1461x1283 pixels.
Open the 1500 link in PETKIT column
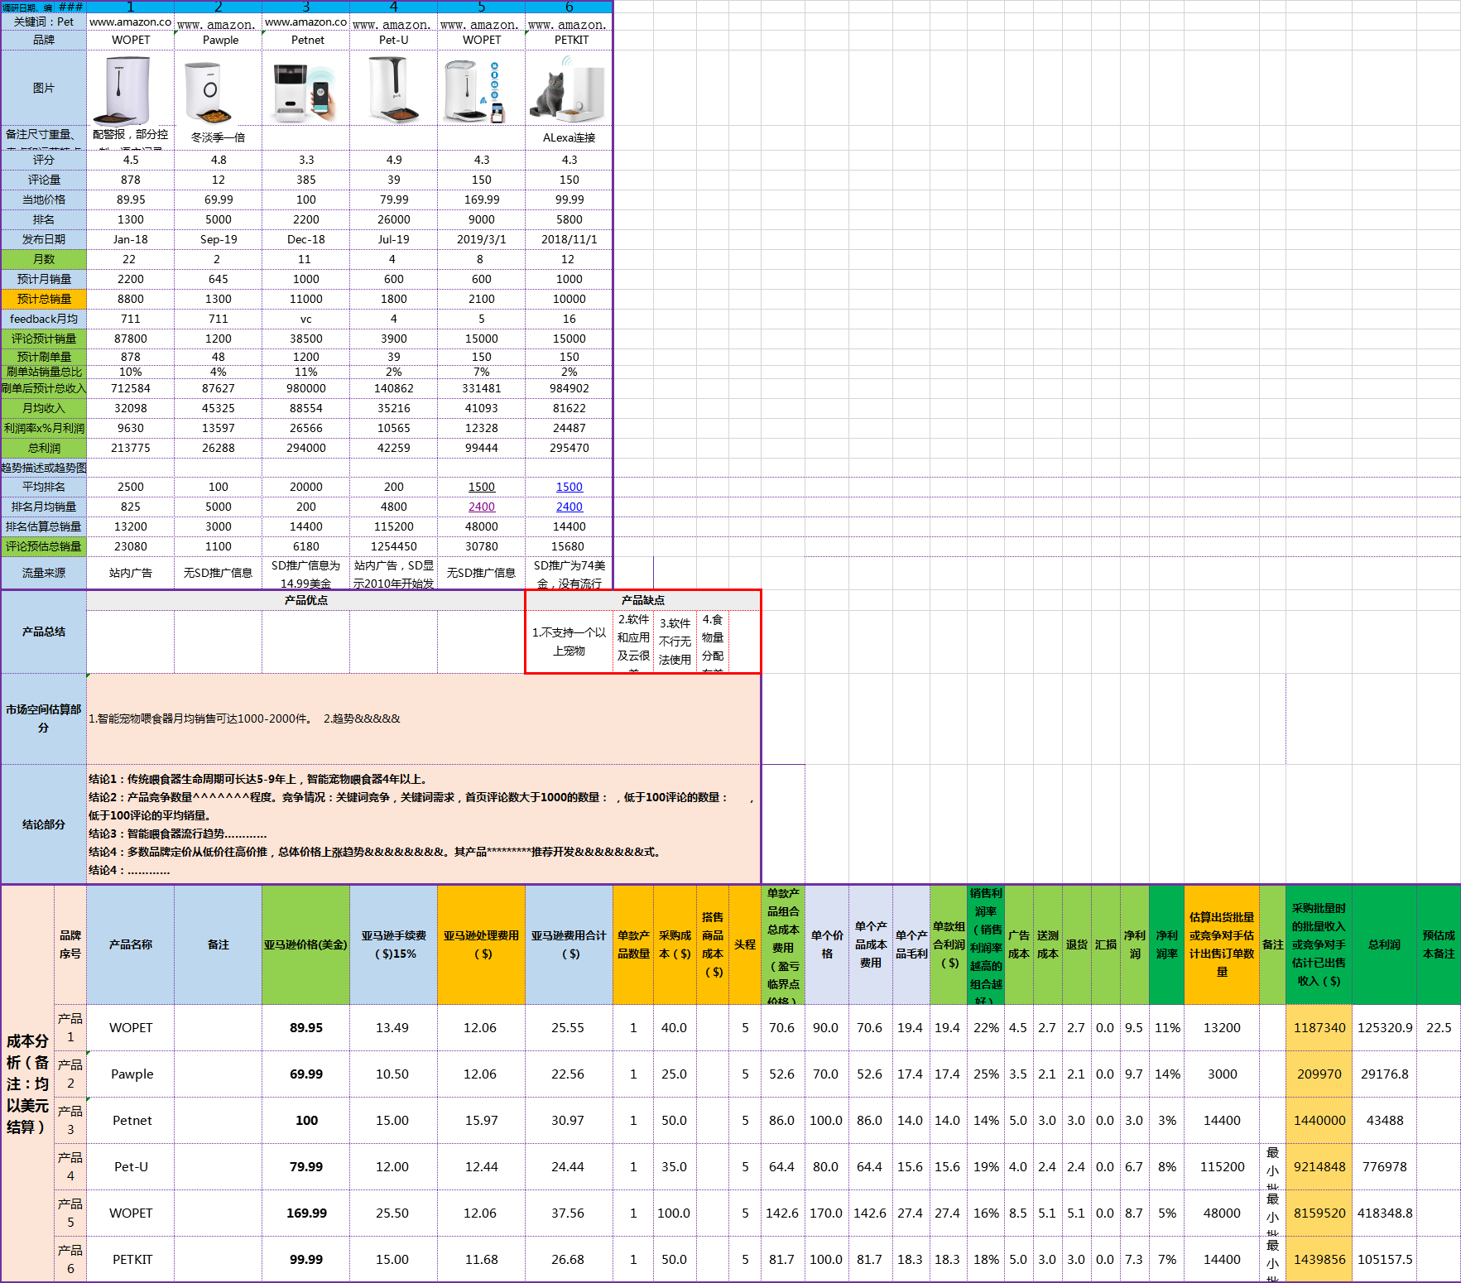coord(570,487)
